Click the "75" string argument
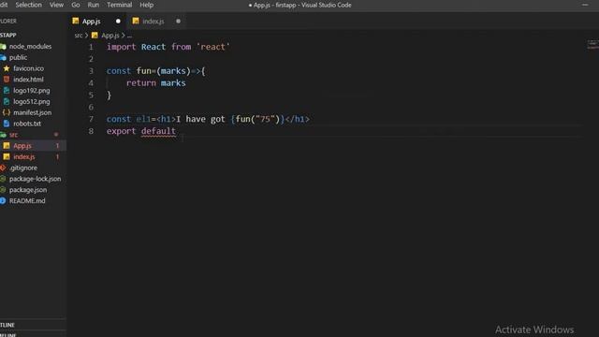Image resolution: width=599 pixels, height=337 pixels. click(265, 119)
